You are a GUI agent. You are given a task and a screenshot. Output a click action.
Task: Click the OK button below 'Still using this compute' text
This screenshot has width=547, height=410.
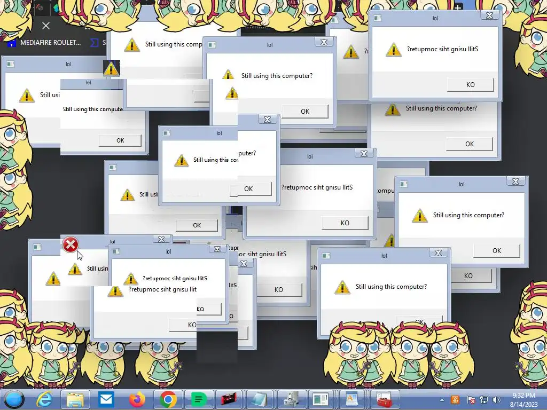(120, 140)
